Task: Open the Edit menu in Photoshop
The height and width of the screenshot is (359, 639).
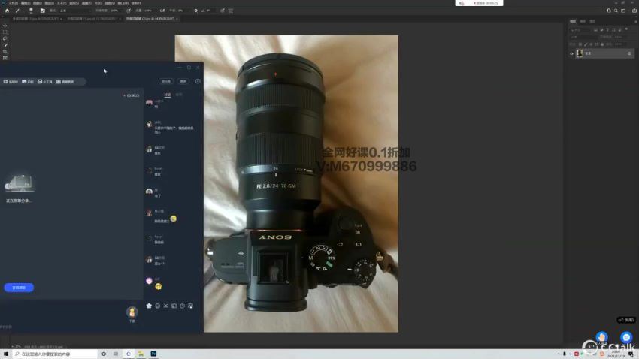Action: (25, 3)
